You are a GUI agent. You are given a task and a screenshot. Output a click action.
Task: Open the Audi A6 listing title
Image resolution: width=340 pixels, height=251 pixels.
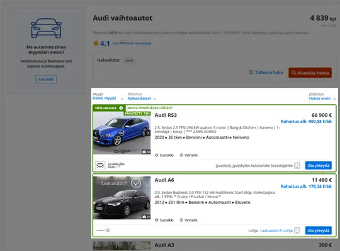(x=164, y=180)
